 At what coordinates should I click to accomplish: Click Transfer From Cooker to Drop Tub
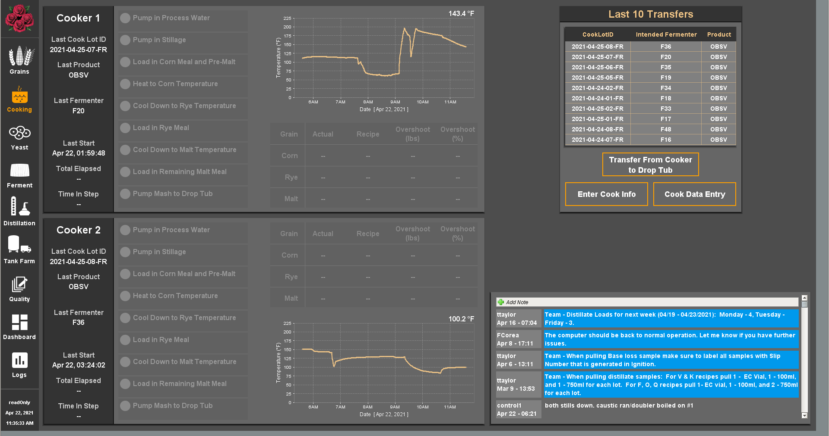coord(650,165)
